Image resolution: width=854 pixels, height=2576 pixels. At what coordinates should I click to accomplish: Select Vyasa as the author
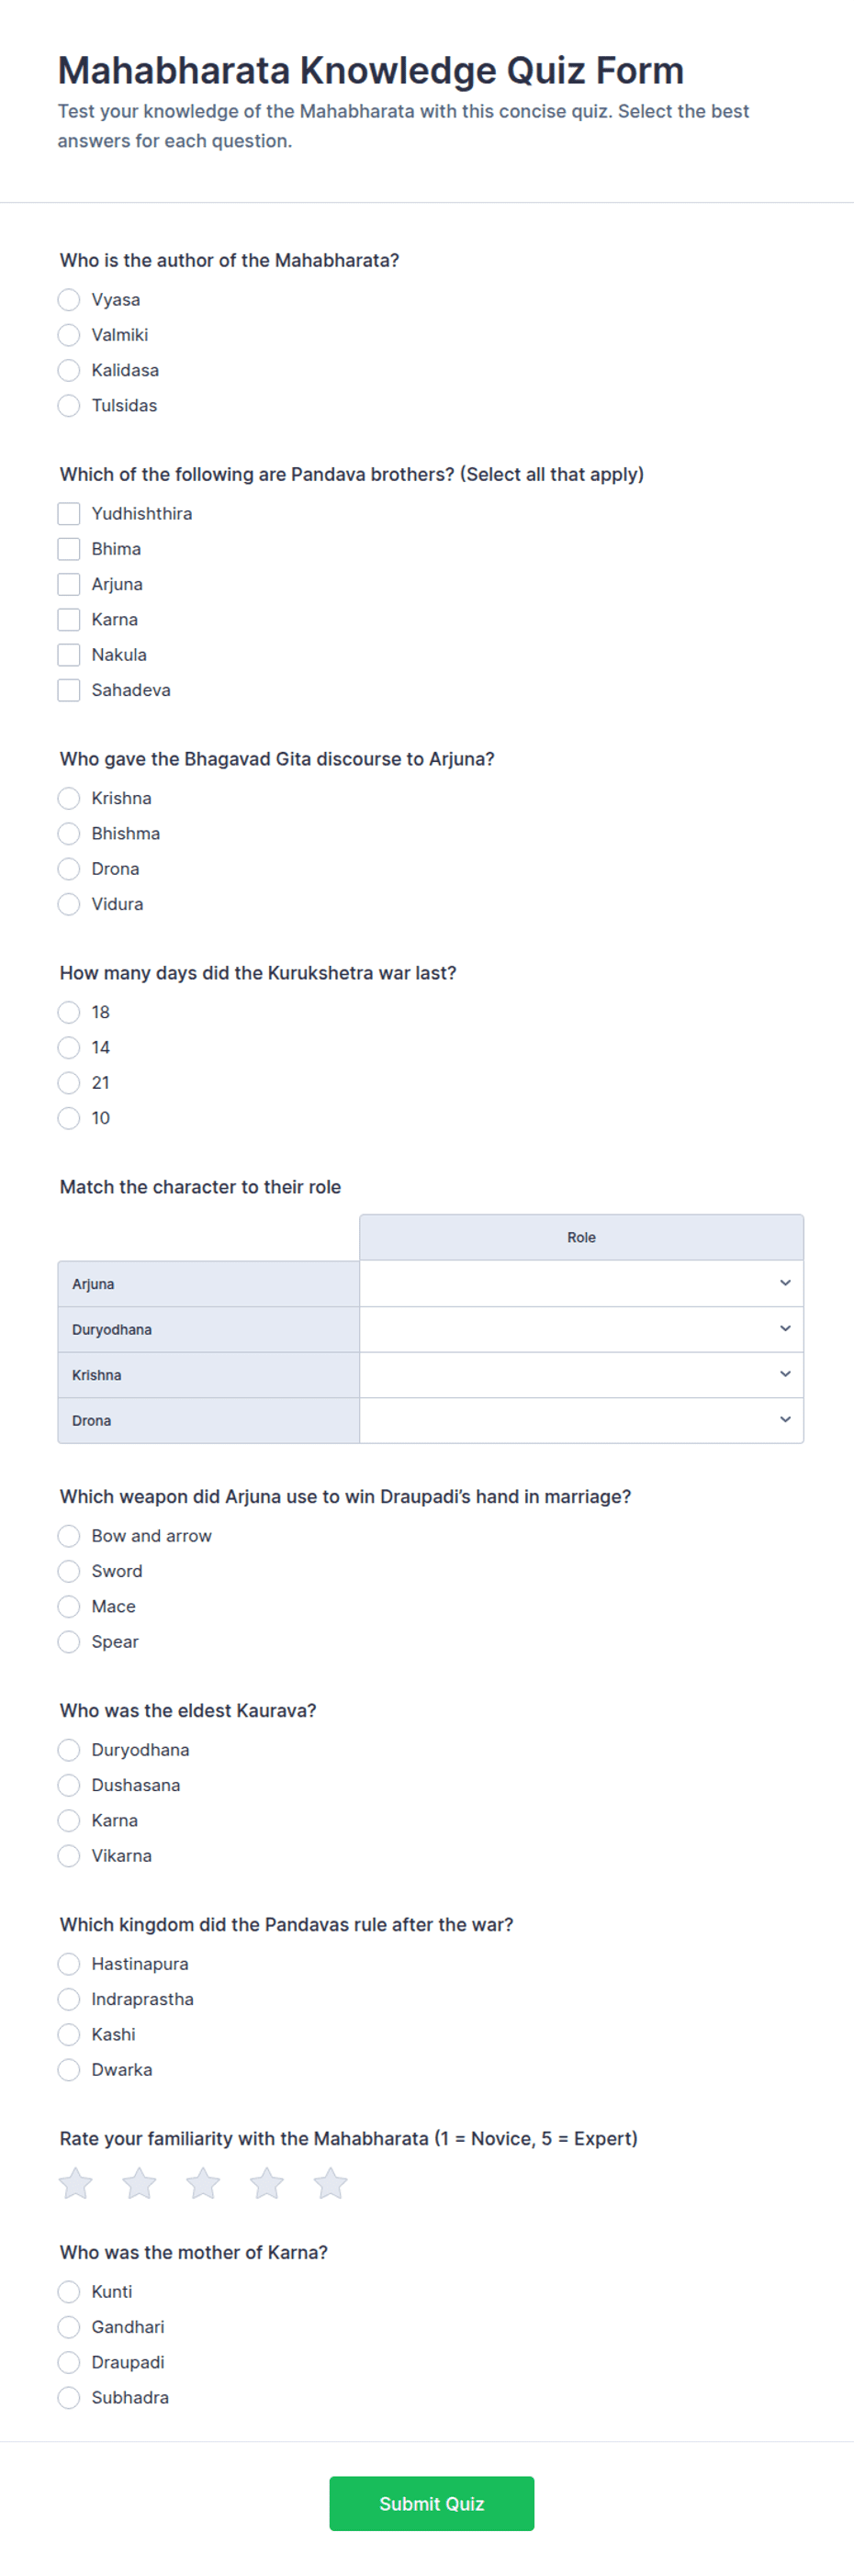69,299
